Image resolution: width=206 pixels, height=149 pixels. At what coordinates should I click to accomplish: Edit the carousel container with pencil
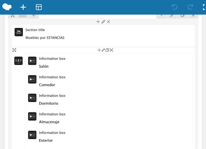pyautogui.click(x=103, y=50)
